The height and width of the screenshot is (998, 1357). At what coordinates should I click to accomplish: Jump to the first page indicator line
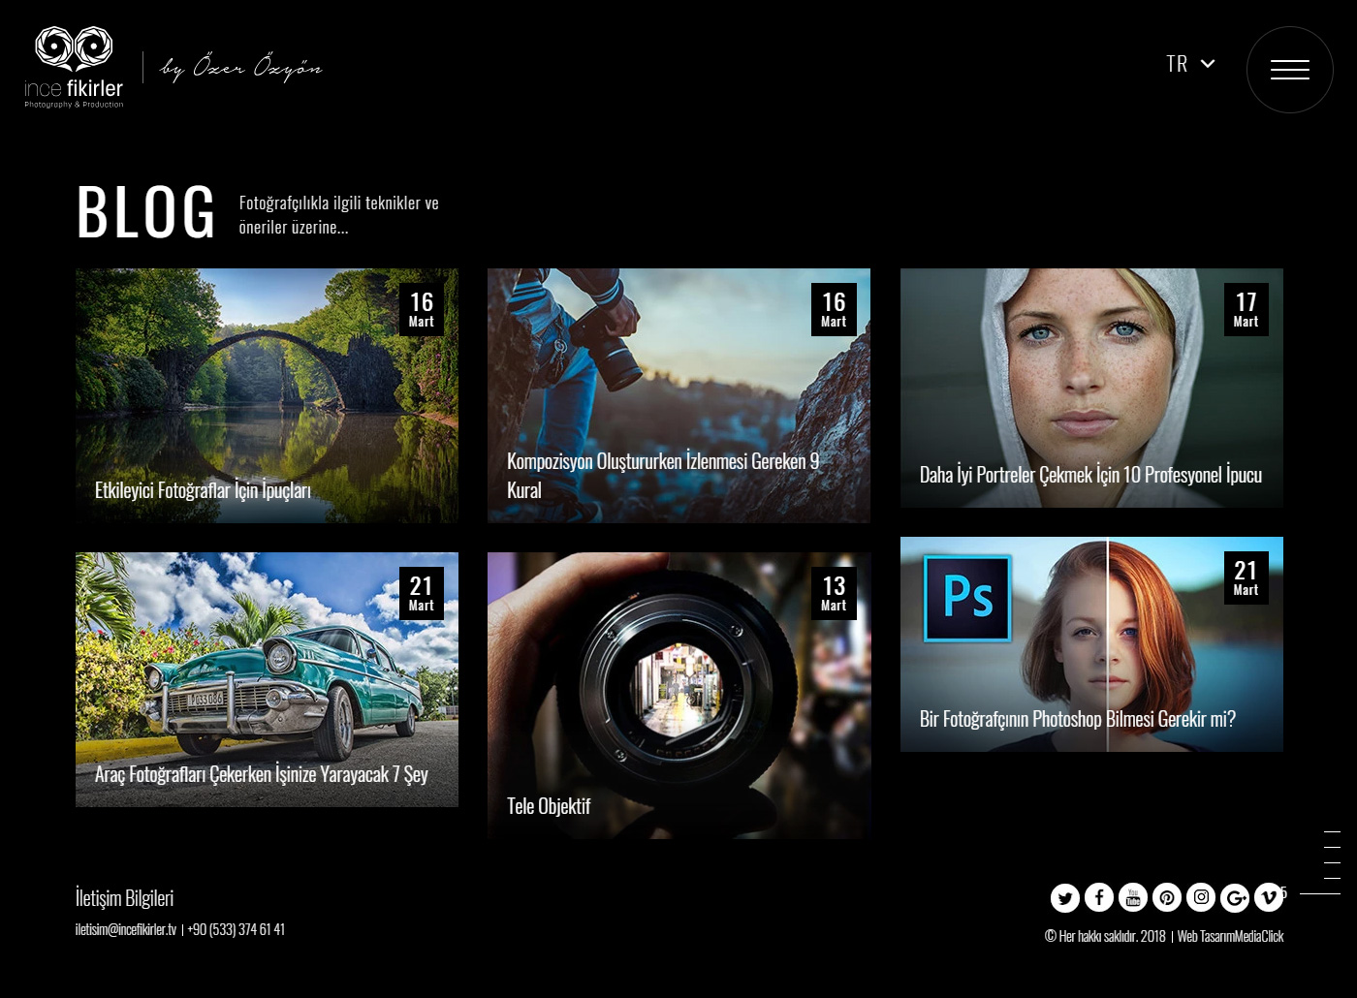click(x=1332, y=831)
